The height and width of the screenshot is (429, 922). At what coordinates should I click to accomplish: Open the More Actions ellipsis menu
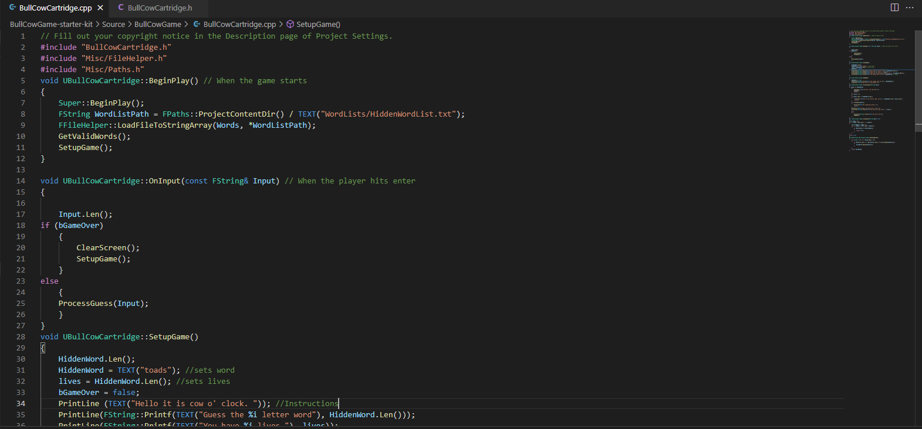910,8
